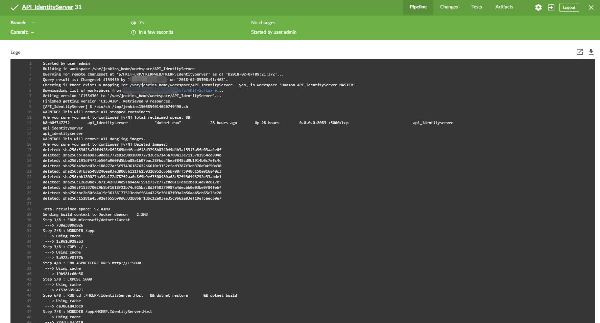Close the pipeline run view
The height and width of the screenshot is (323, 600).
tap(591, 7)
